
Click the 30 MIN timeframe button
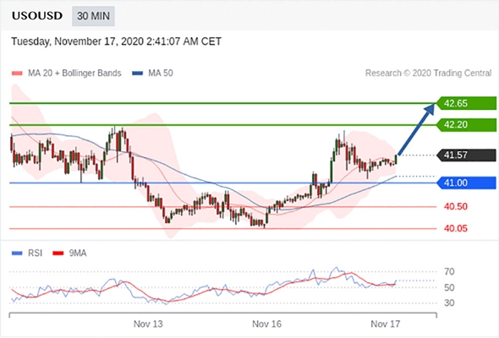[x=93, y=16]
